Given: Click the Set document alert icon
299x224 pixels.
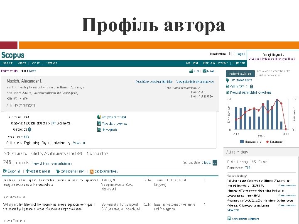Looking at the screenshot, I should pyautogui.click(x=58, y=171).
